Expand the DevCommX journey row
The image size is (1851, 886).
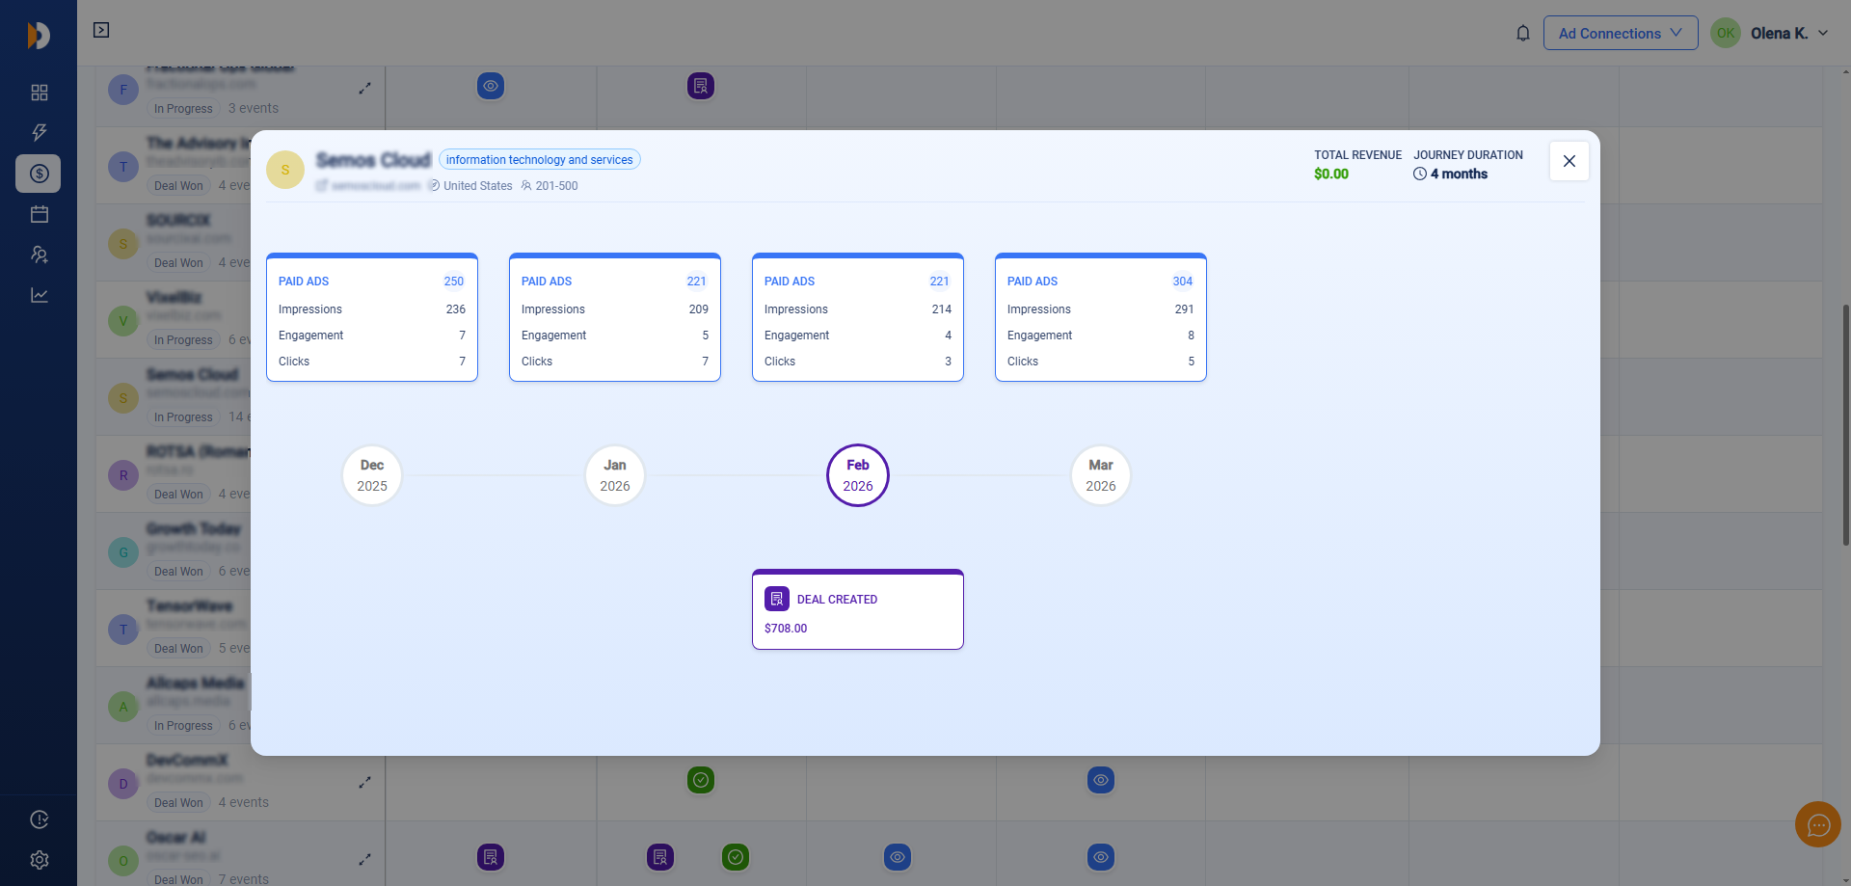point(364,782)
